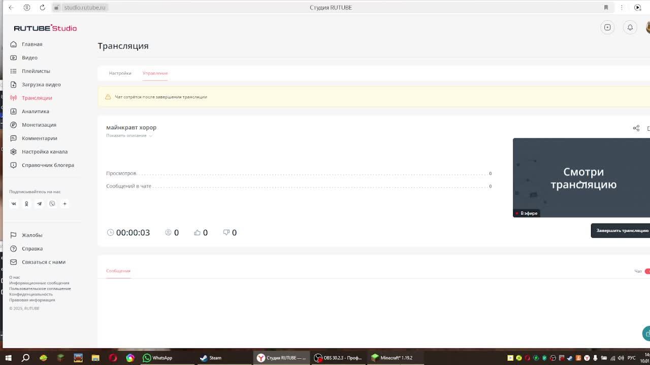Open the Dzen star social icon
650x365 pixels.
coord(64,204)
